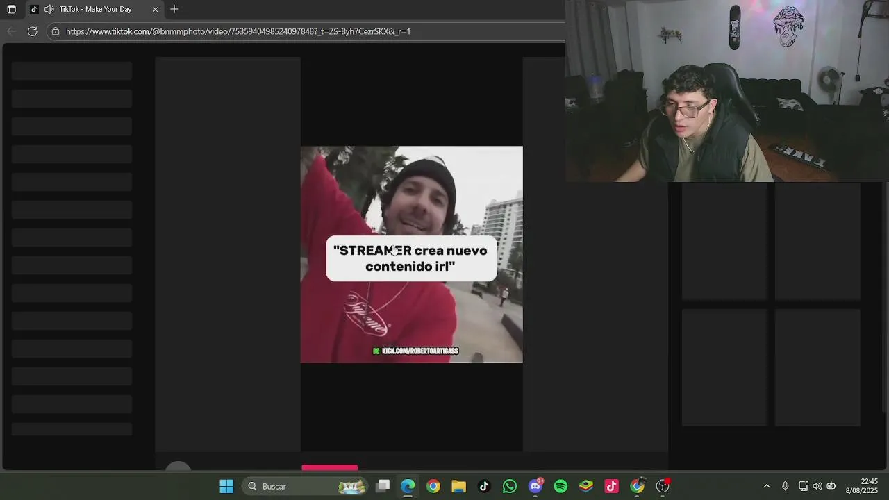This screenshot has width=889, height=500.
Task: Open Discord with notification badge
Action: (x=535, y=486)
